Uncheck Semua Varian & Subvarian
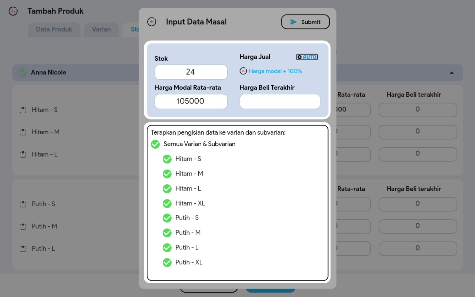 pyautogui.click(x=155, y=144)
